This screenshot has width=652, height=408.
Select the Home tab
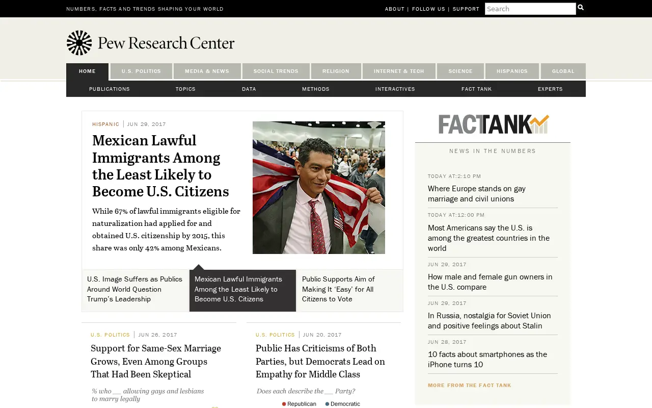coord(87,71)
